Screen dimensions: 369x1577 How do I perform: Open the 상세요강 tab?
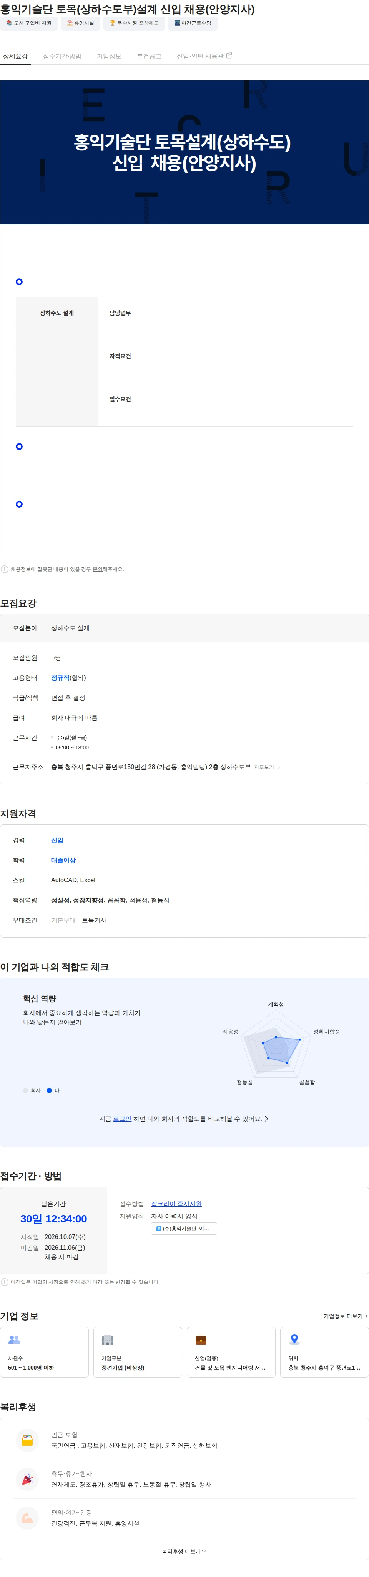[15, 56]
